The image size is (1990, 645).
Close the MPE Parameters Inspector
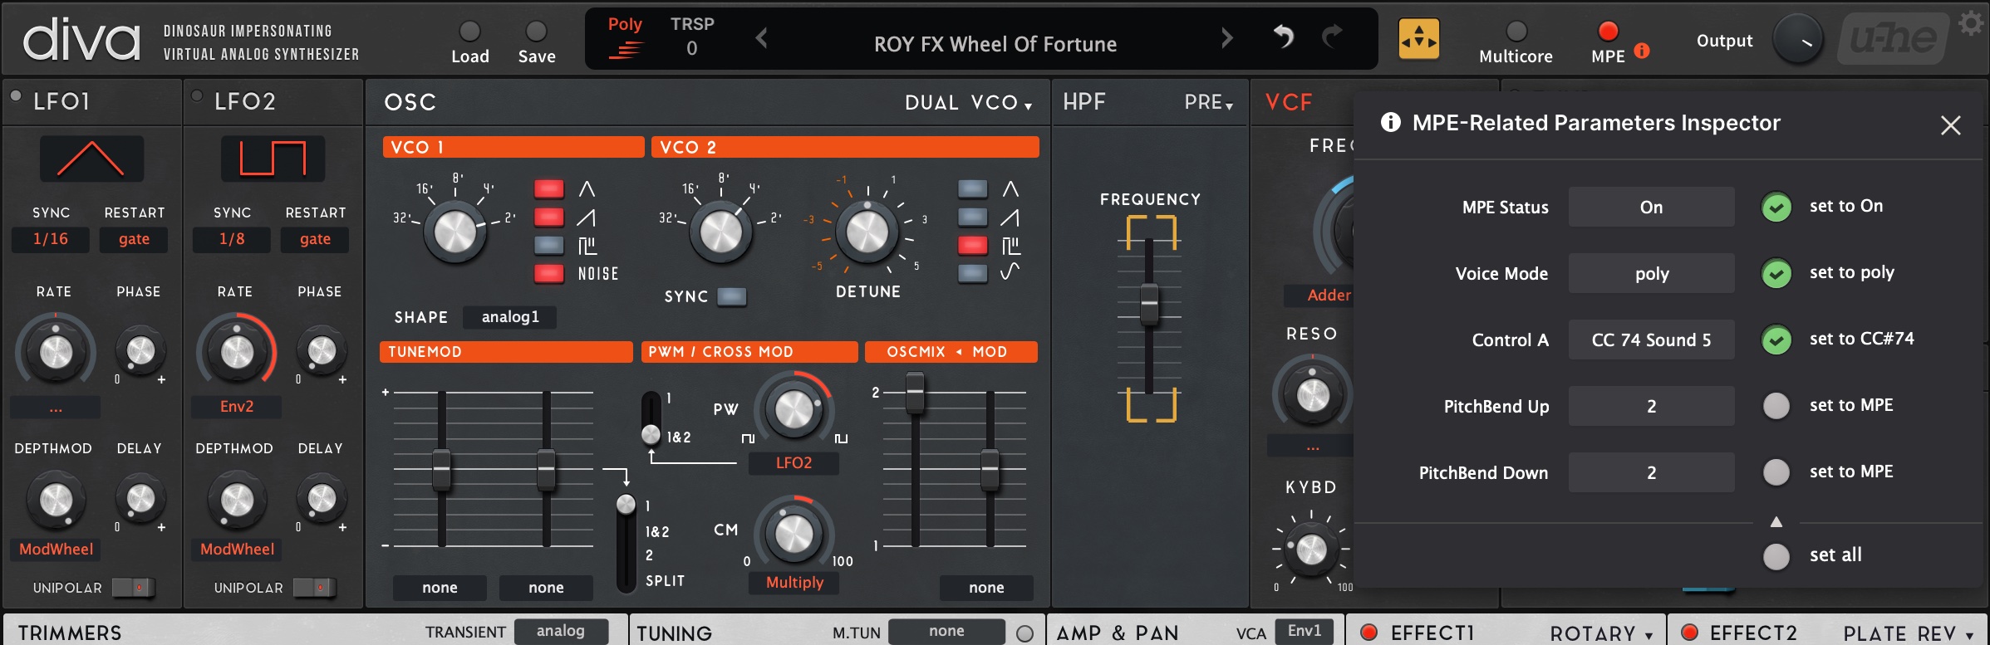pyautogui.click(x=1951, y=125)
